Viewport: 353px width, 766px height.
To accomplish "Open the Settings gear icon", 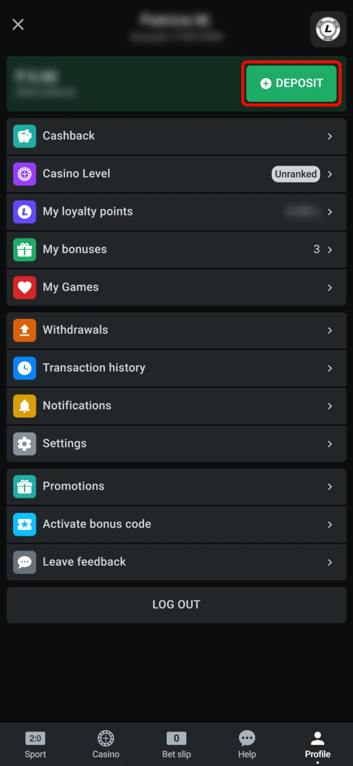I will (x=24, y=443).
